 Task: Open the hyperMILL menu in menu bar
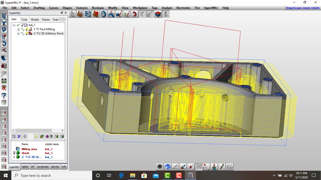pos(211,8)
